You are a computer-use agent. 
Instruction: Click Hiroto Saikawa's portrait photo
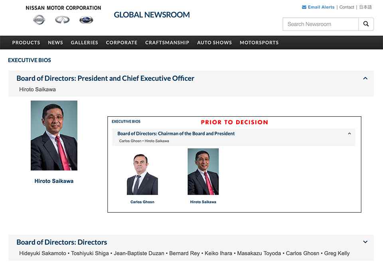(54, 135)
